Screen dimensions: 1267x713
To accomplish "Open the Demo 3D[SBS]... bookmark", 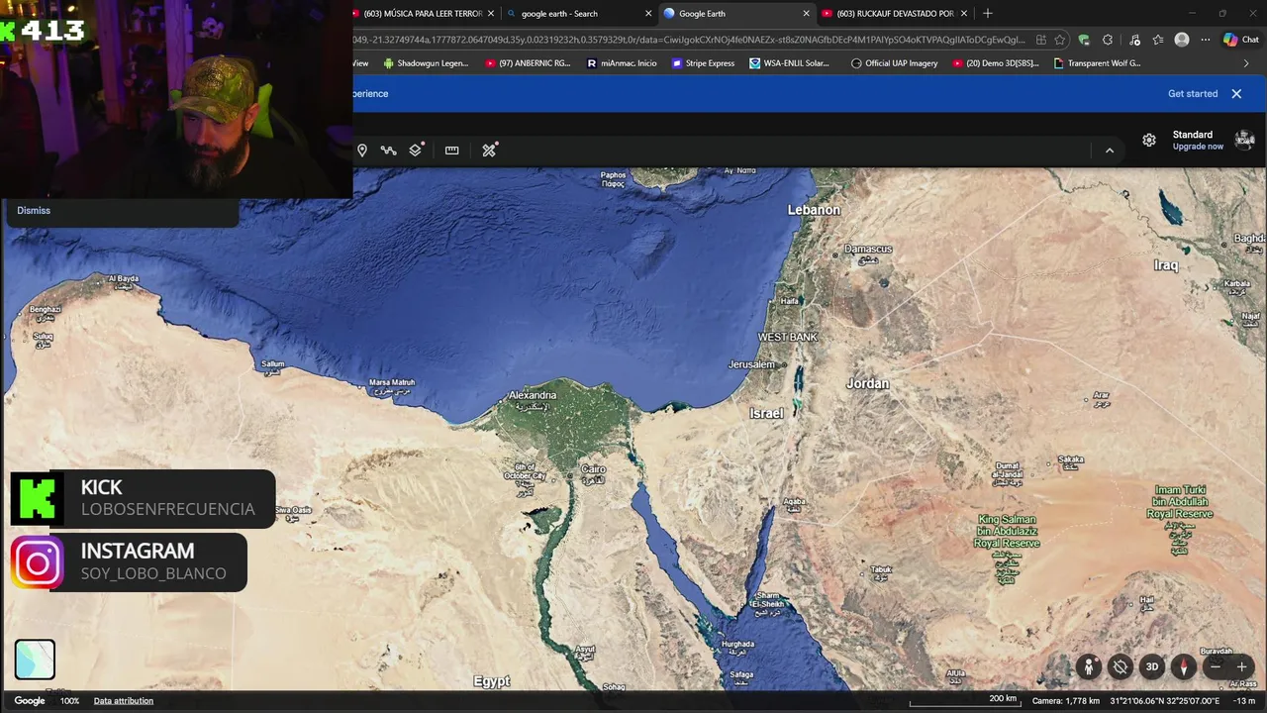I will click(995, 62).
